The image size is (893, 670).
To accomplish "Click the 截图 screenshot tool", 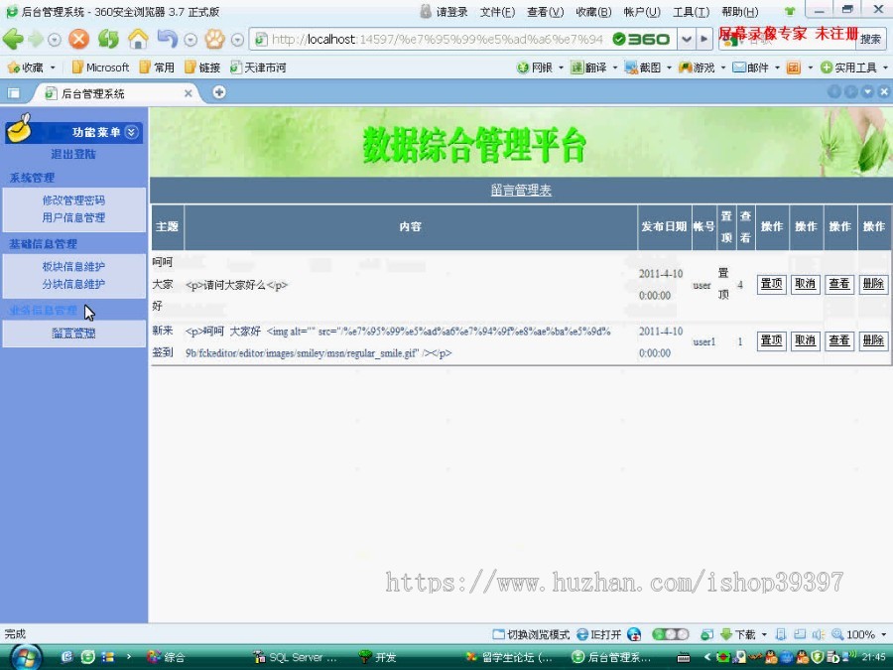I will [x=642, y=67].
